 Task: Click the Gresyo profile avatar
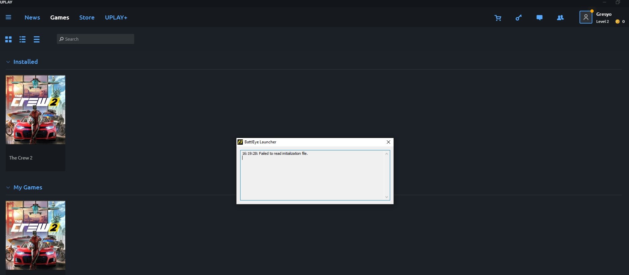586,17
